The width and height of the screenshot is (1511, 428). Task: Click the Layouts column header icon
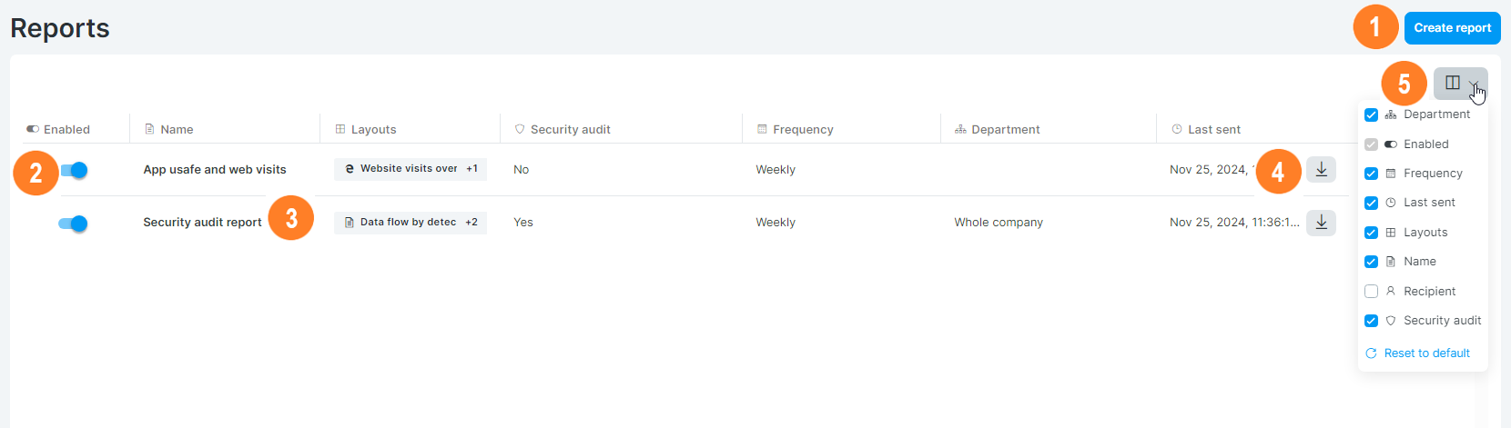click(x=340, y=129)
